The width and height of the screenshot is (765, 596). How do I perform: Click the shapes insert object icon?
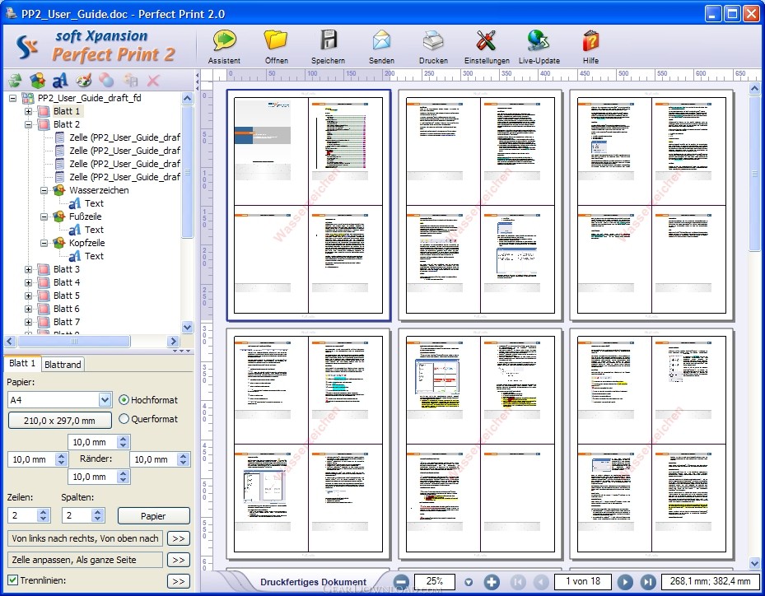(x=37, y=81)
